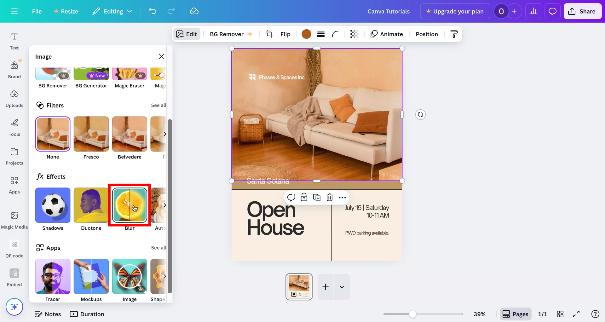The image size is (605, 322).
Task: Redo the last action
Action: [x=171, y=11]
